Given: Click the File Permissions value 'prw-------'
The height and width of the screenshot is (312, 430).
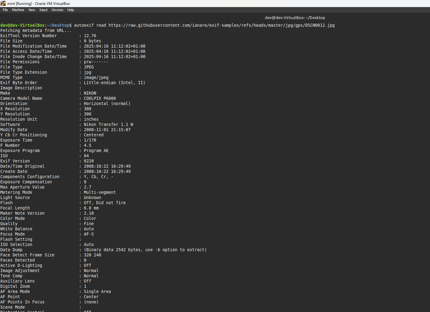Looking at the screenshot, I should click(96, 62).
